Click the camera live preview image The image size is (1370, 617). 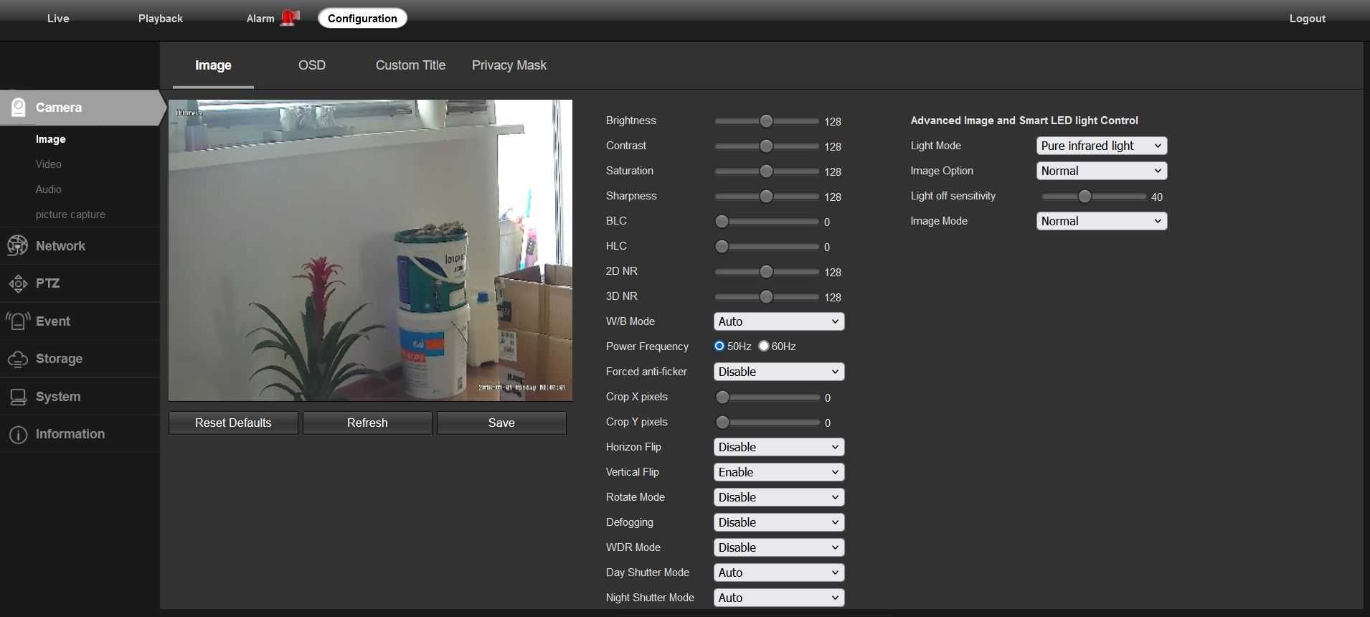(x=370, y=250)
